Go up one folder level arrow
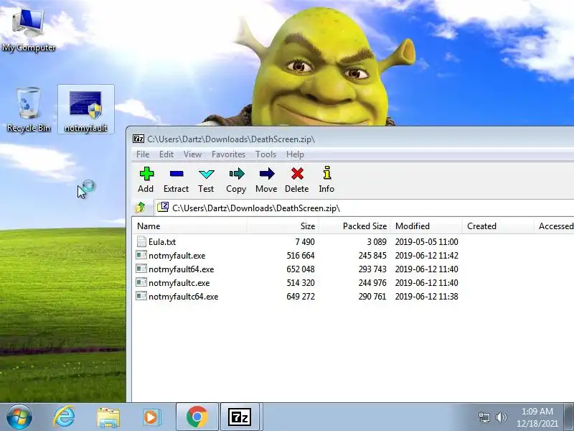The width and height of the screenshot is (574, 431). tap(141, 208)
